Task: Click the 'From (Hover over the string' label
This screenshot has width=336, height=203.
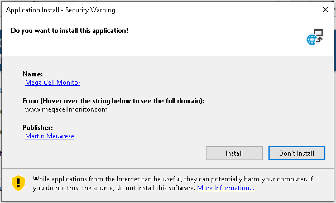Action: point(113,101)
